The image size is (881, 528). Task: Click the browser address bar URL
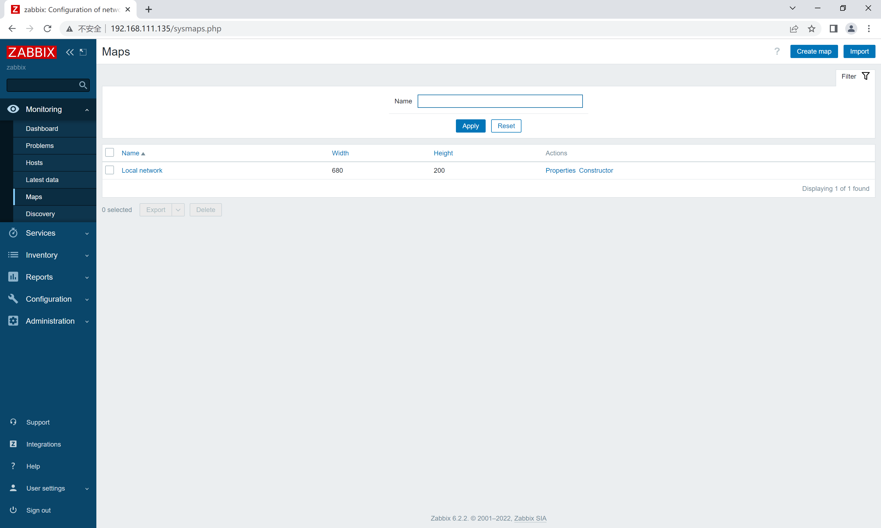tap(166, 29)
